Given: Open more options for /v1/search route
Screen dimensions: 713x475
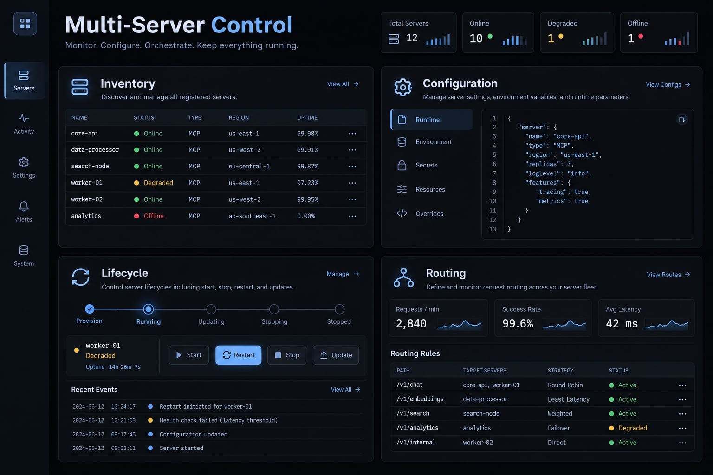Looking at the screenshot, I should pos(682,414).
